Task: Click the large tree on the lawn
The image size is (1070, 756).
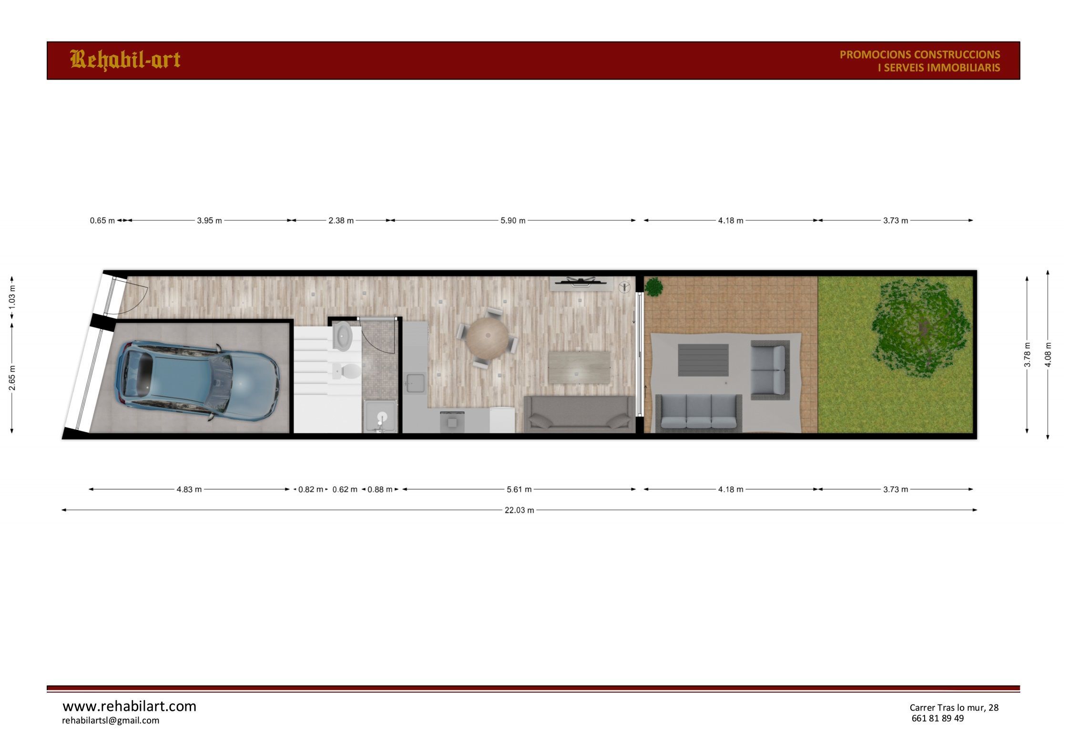Action: click(x=920, y=328)
